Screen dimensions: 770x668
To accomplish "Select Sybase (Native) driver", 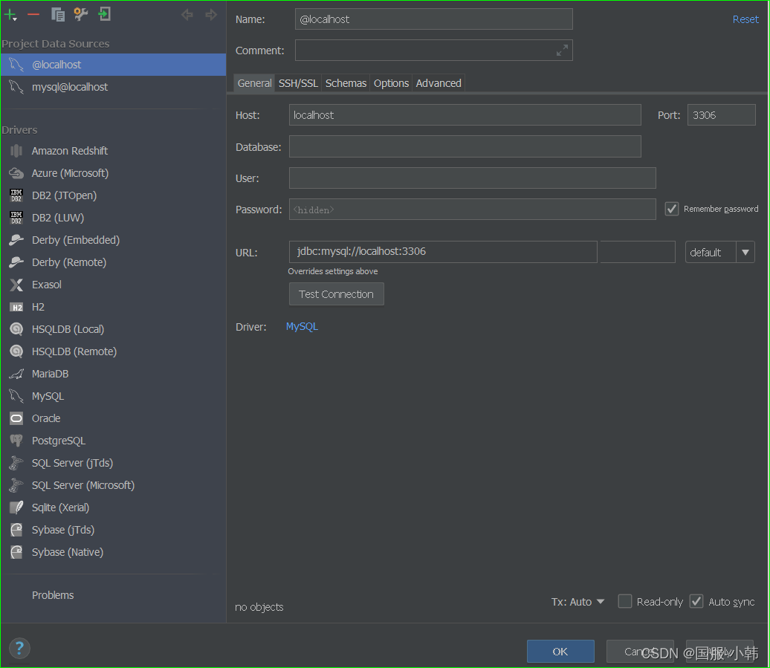I will coord(114,552).
